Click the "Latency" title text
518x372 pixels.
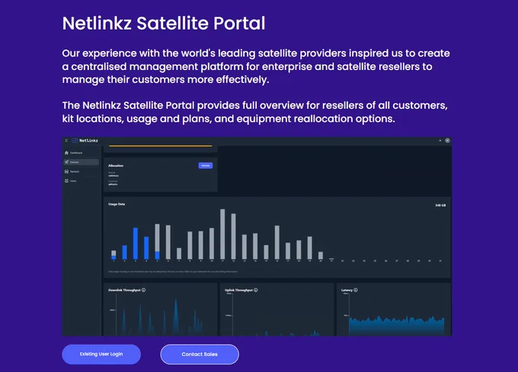tap(347, 290)
